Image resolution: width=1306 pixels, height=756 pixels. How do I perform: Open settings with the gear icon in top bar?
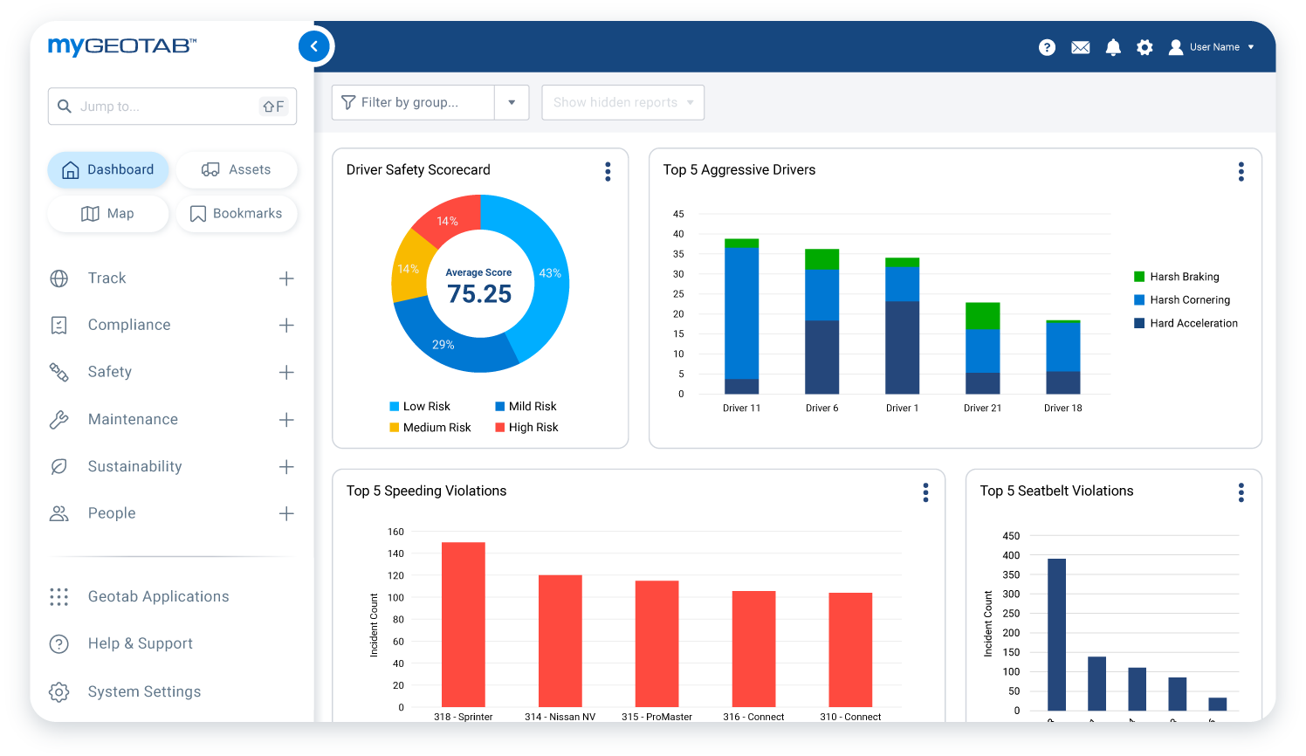tap(1144, 47)
